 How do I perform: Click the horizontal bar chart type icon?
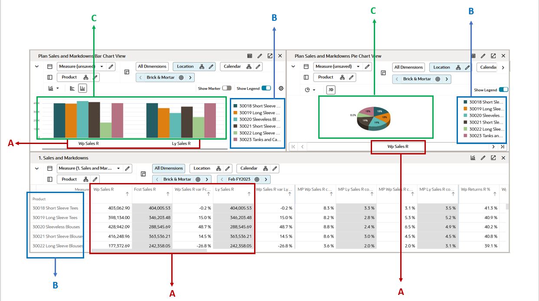tap(72, 88)
